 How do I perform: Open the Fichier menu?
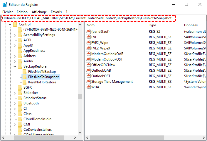pos(8,12)
